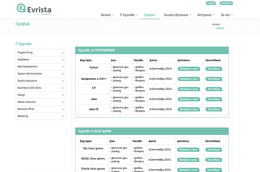Expand the Design category chevron
Viewport: 260px width, 172px height.
click(63, 95)
